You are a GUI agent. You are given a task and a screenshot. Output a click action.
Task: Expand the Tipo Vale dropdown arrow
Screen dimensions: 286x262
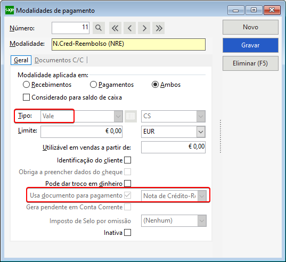[118, 116]
